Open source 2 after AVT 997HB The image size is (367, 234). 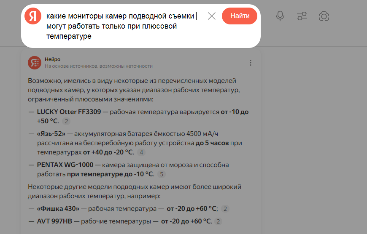[x=218, y=221]
